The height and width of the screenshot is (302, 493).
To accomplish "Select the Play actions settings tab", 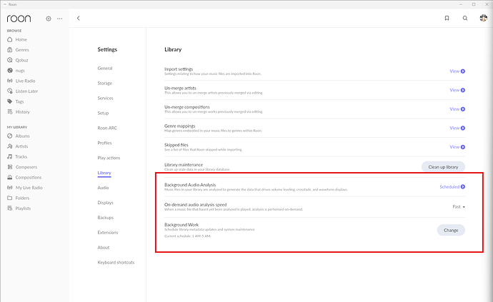I will (x=109, y=158).
